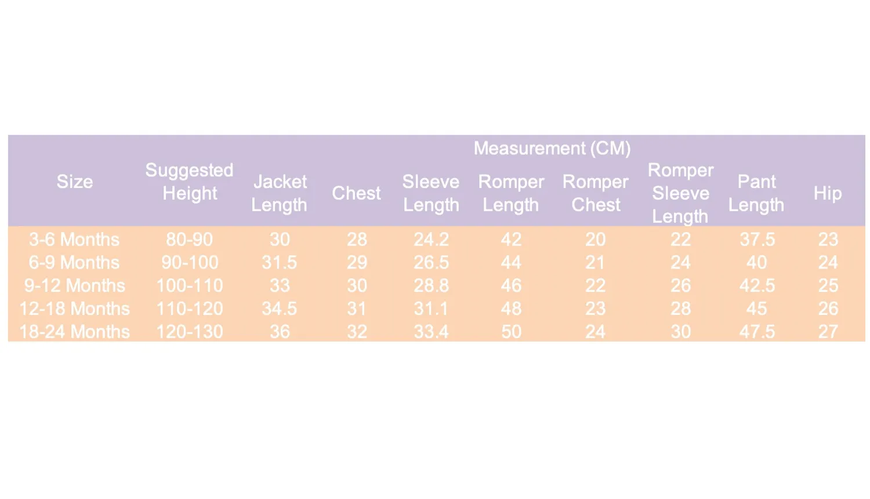Viewport: 870px width, 499px height.
Task: Select the Measurement (CM) heading
Action: pos(552,149)
